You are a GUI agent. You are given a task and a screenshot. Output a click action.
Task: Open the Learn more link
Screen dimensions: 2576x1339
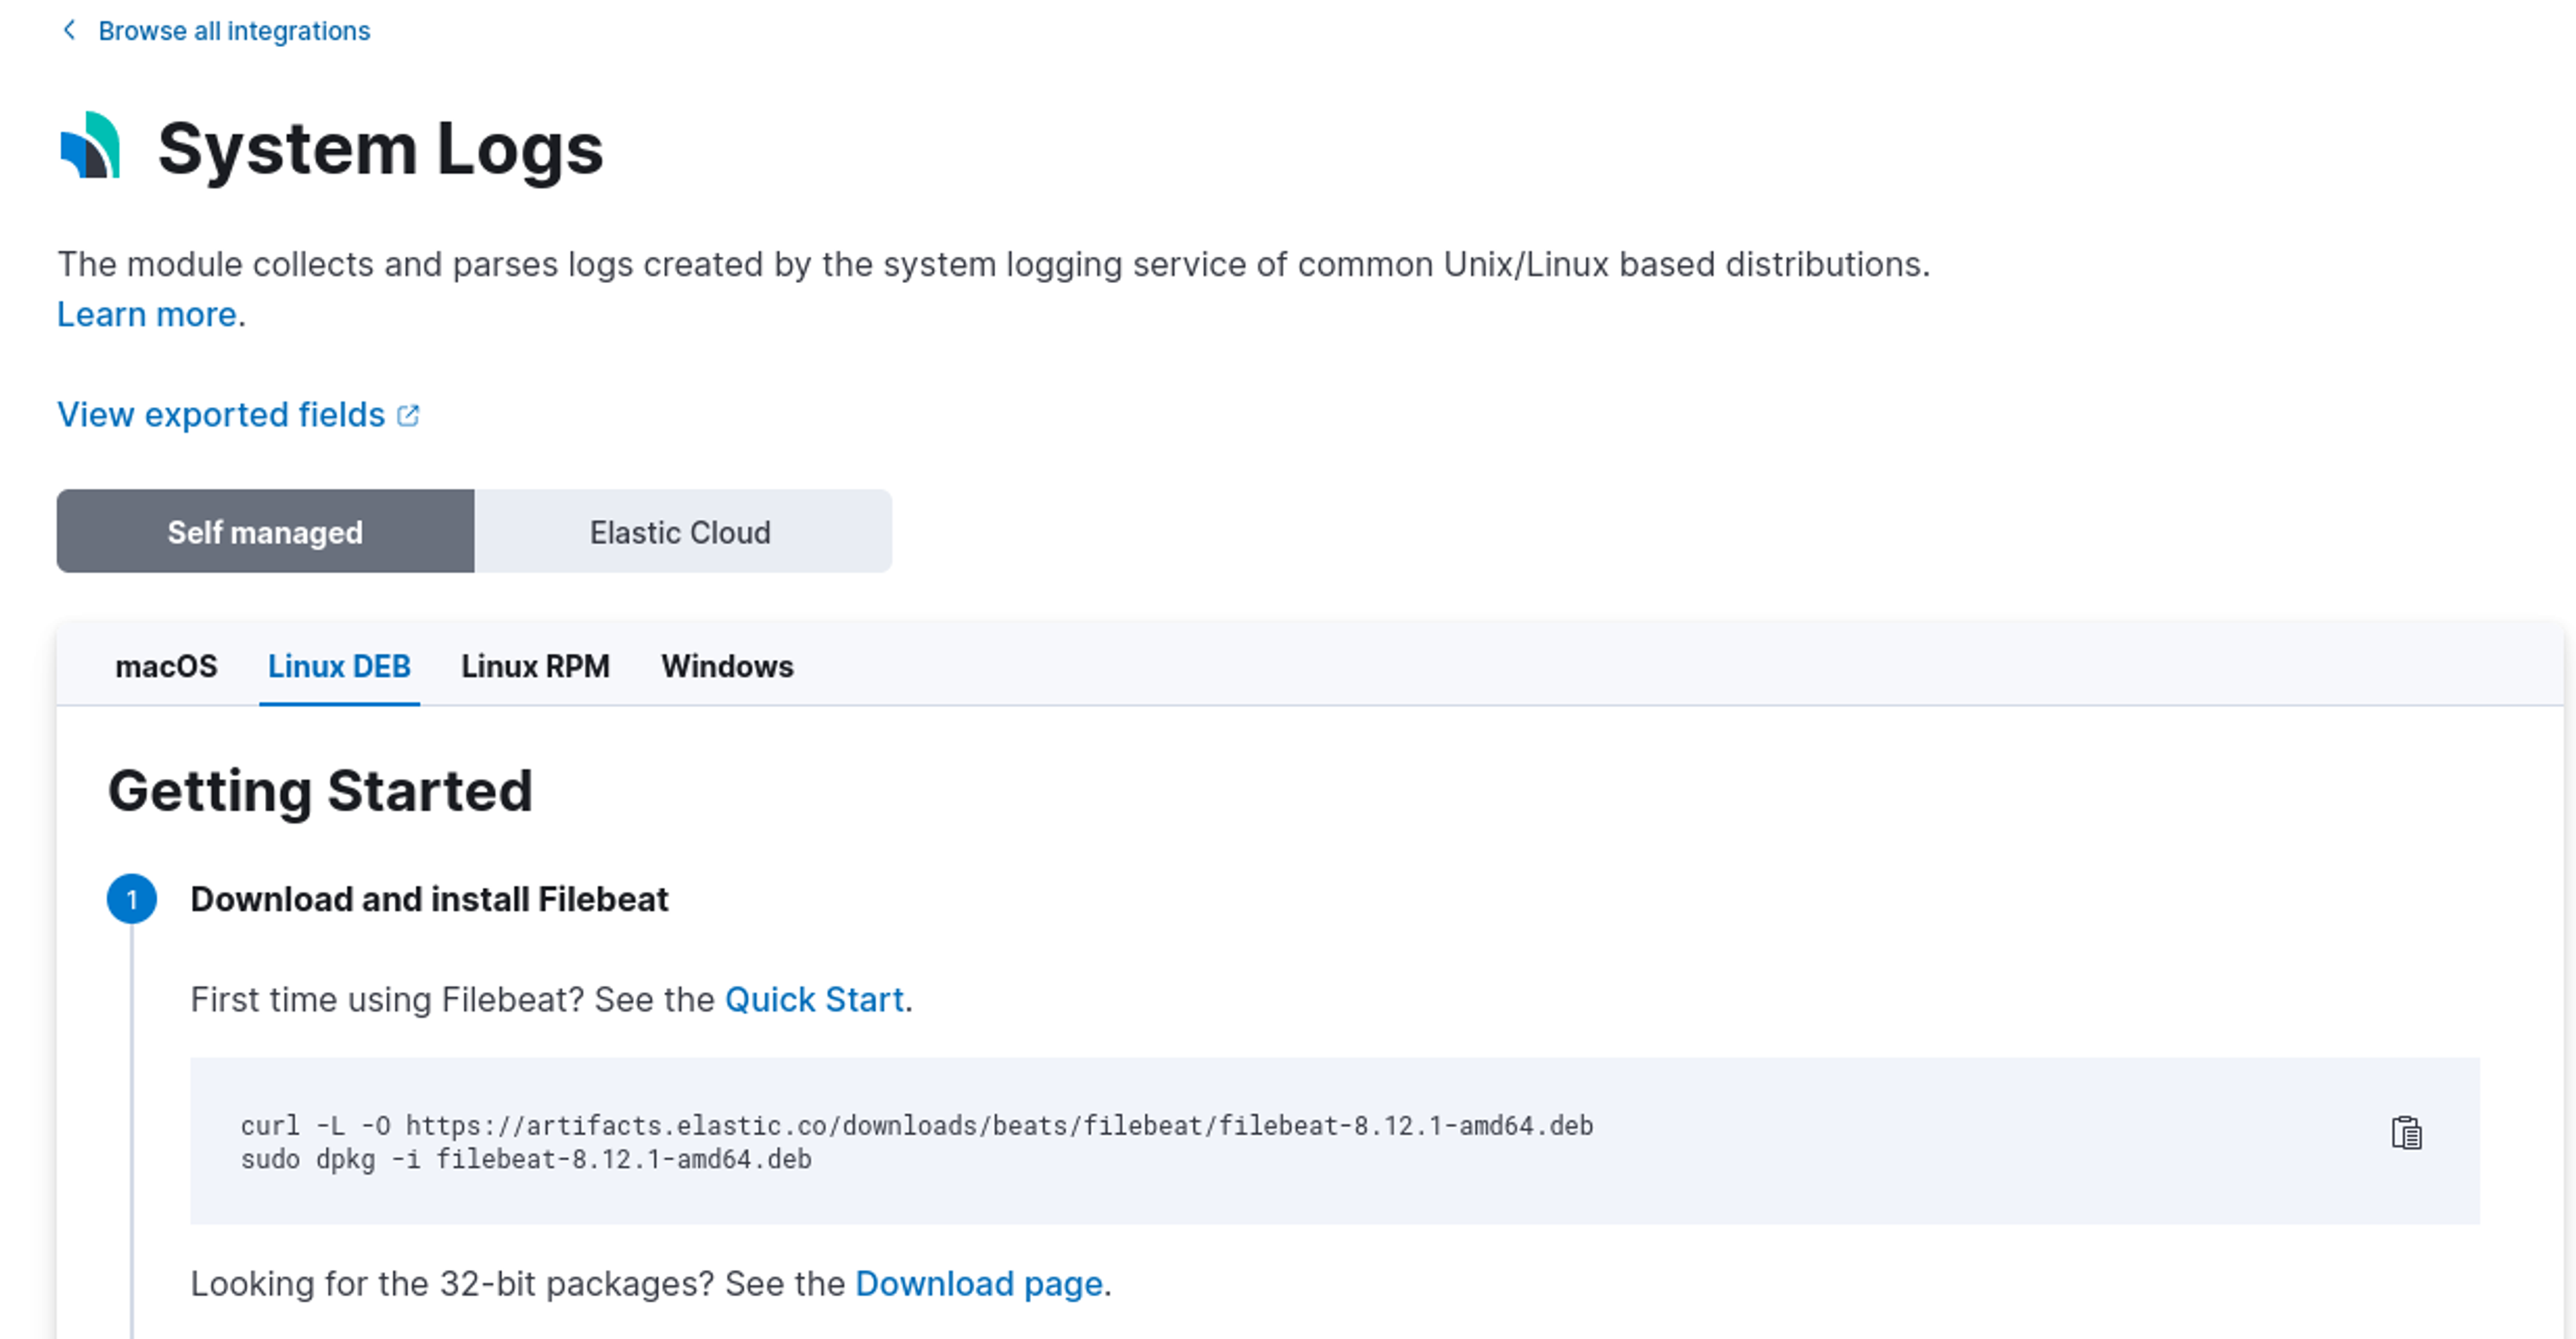point(147,314)
